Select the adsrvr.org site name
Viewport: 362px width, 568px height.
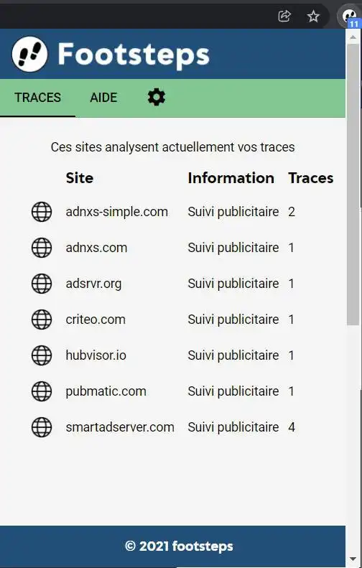pyautogui.click(x=93, y=284)
